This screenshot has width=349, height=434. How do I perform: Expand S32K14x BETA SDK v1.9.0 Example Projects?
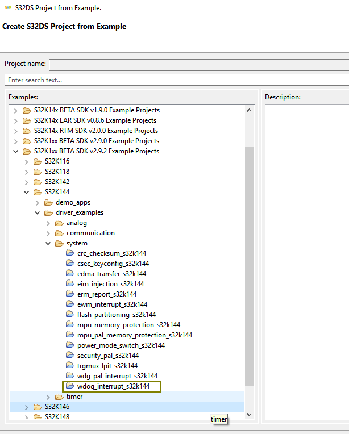16,111
